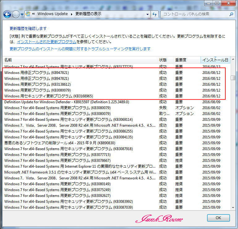Click the scrollbar up arrow
This screenshot has width=238, height=229.
coord(233,59)
